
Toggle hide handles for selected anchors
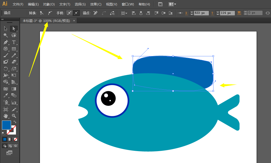76,13
